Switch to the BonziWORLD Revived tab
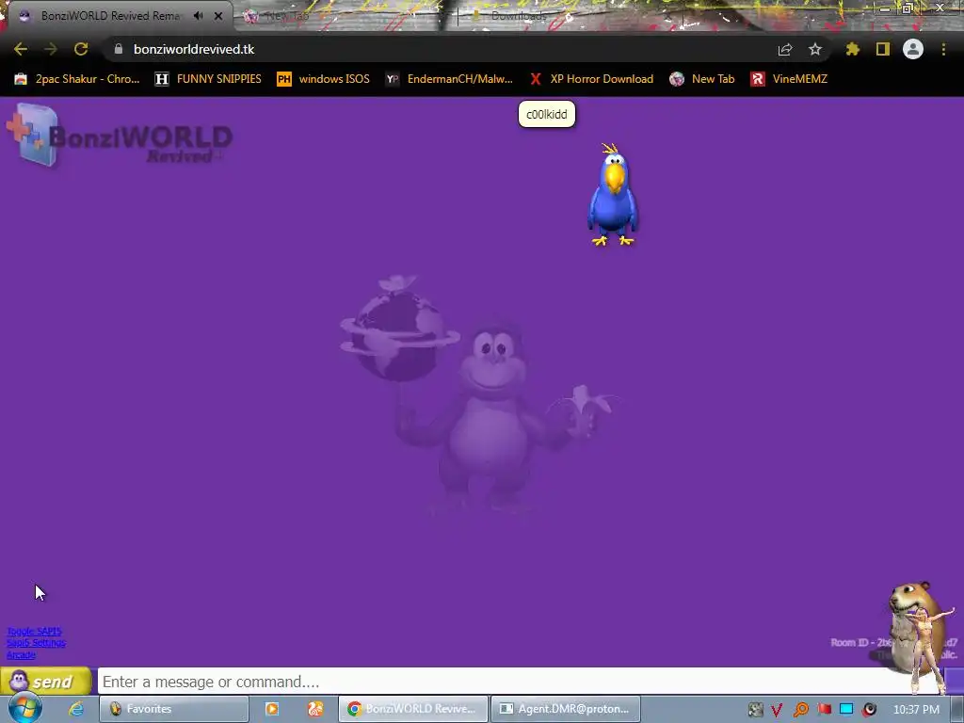This screenshot has width=964, height=723. 111,16
